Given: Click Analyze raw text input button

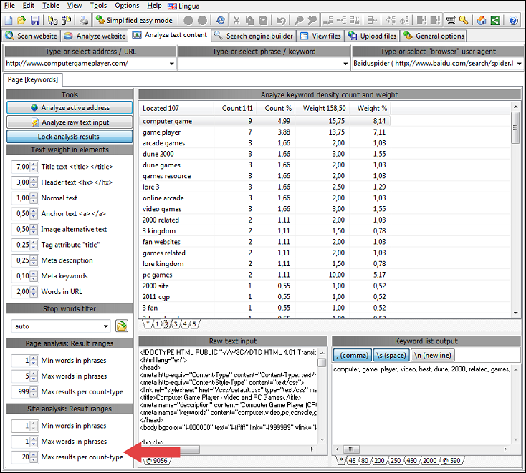Looking at the screenshot, I should [70, 122].
